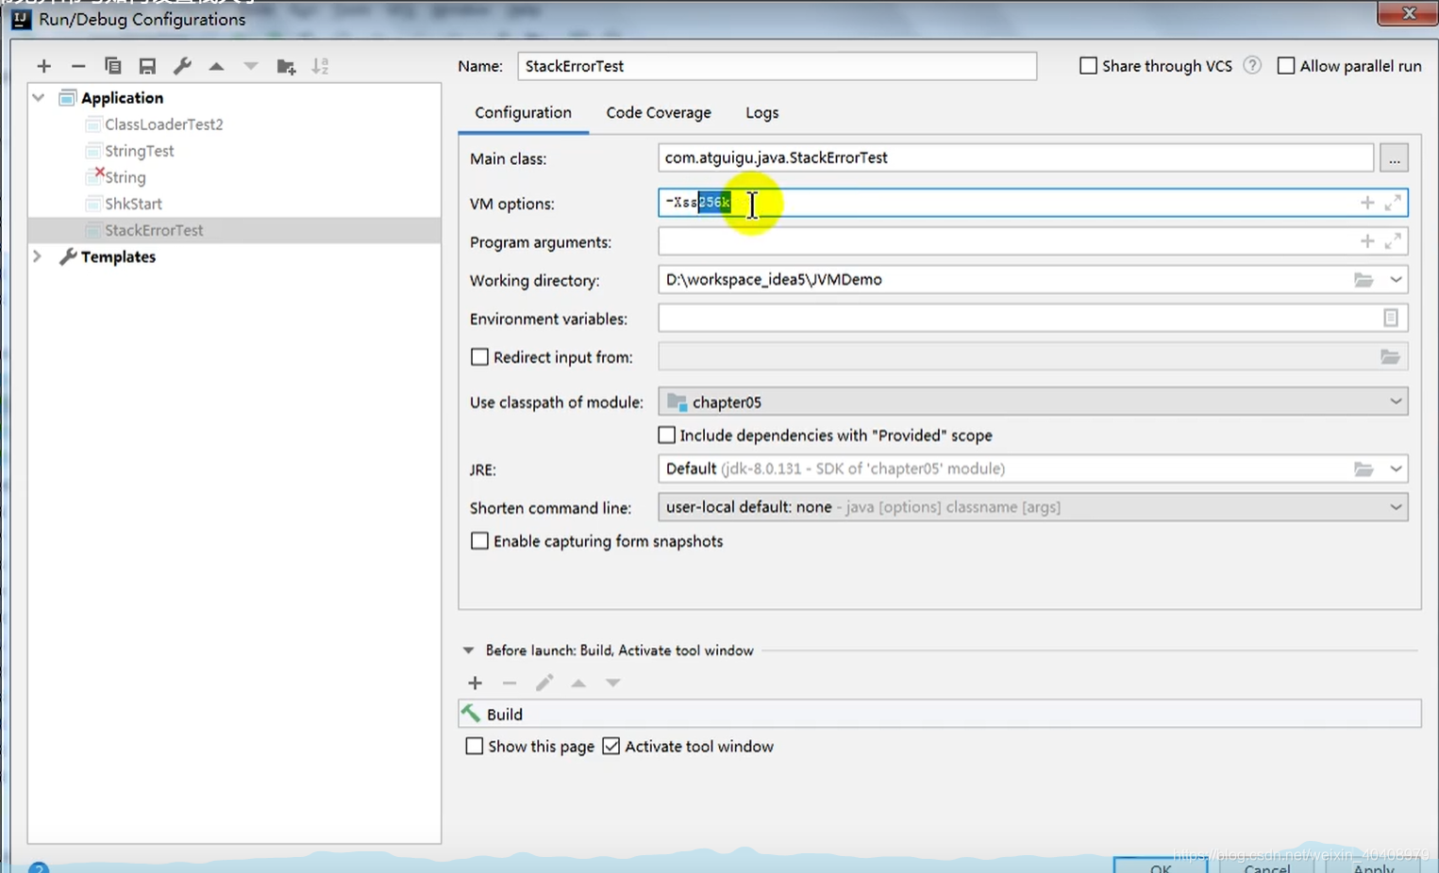Select StringTest configuration
1439x873 pixels.
point(139,151)
